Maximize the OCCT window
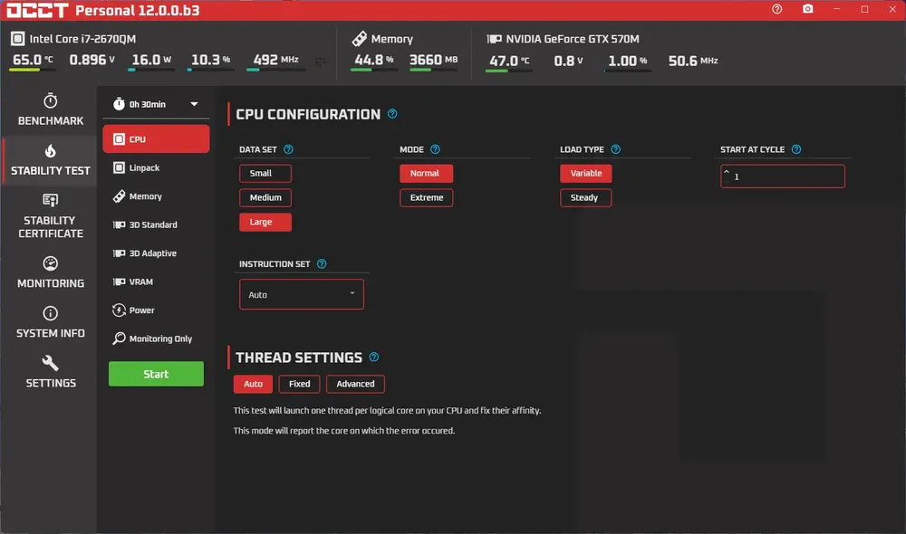Screen dimensions: 906x534 pyautogui.click(x=864, y=9)
